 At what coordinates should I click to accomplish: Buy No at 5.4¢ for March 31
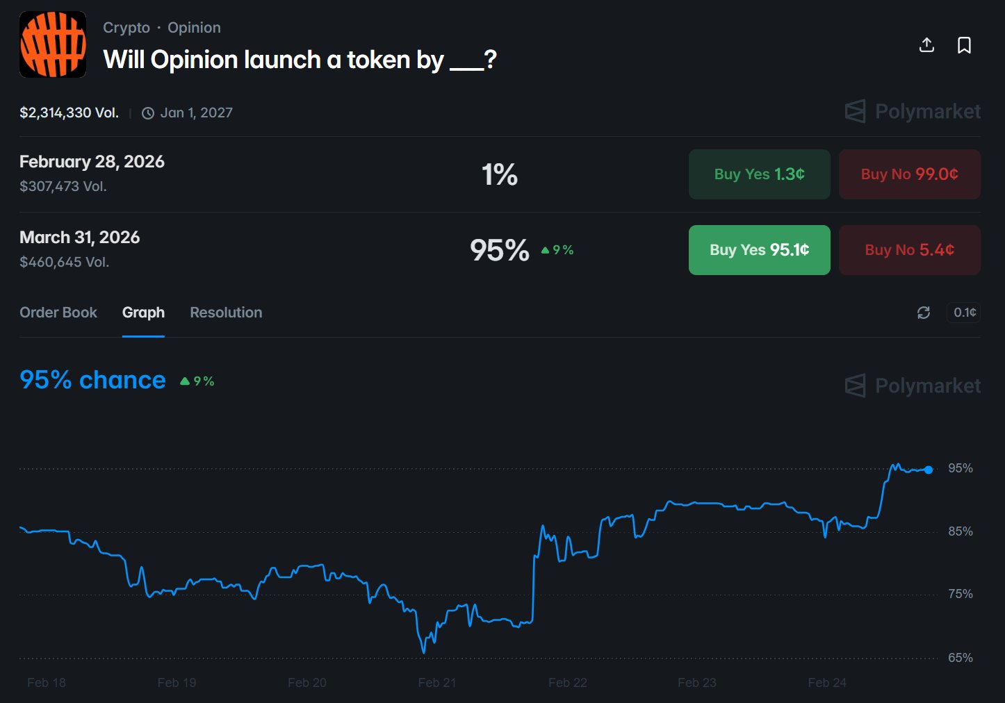click(909, 250)
